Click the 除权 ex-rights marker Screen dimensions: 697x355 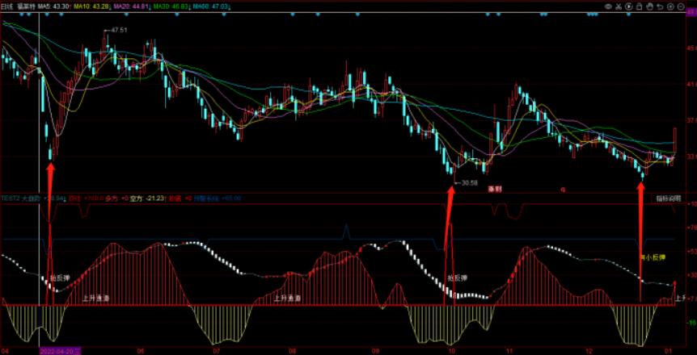point(494,189)
